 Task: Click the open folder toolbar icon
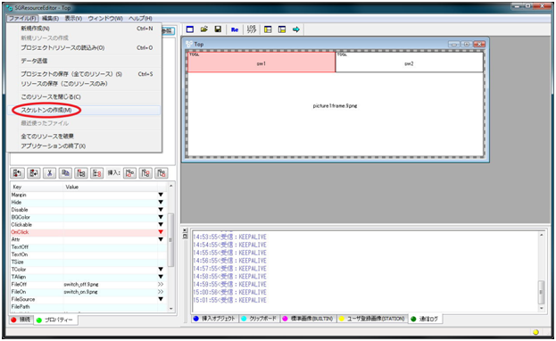(203, 29)
